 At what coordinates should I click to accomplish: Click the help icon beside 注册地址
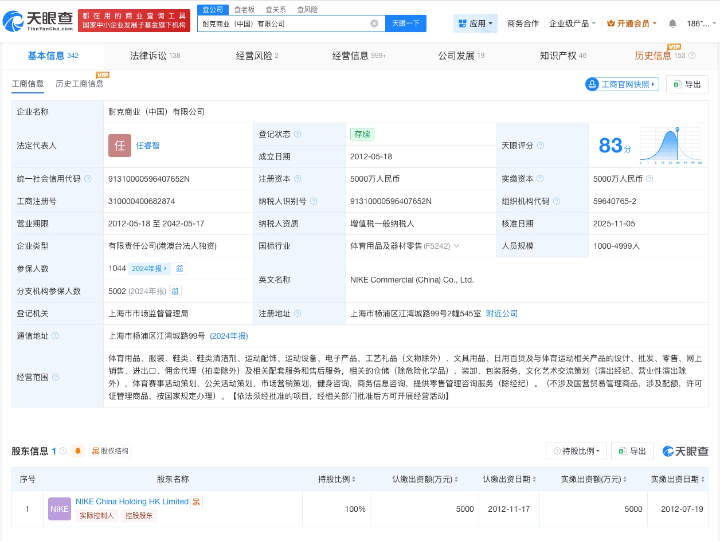pyautogui.click(x=298, y=313)
